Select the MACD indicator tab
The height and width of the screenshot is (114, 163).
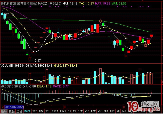coord(27,111)
